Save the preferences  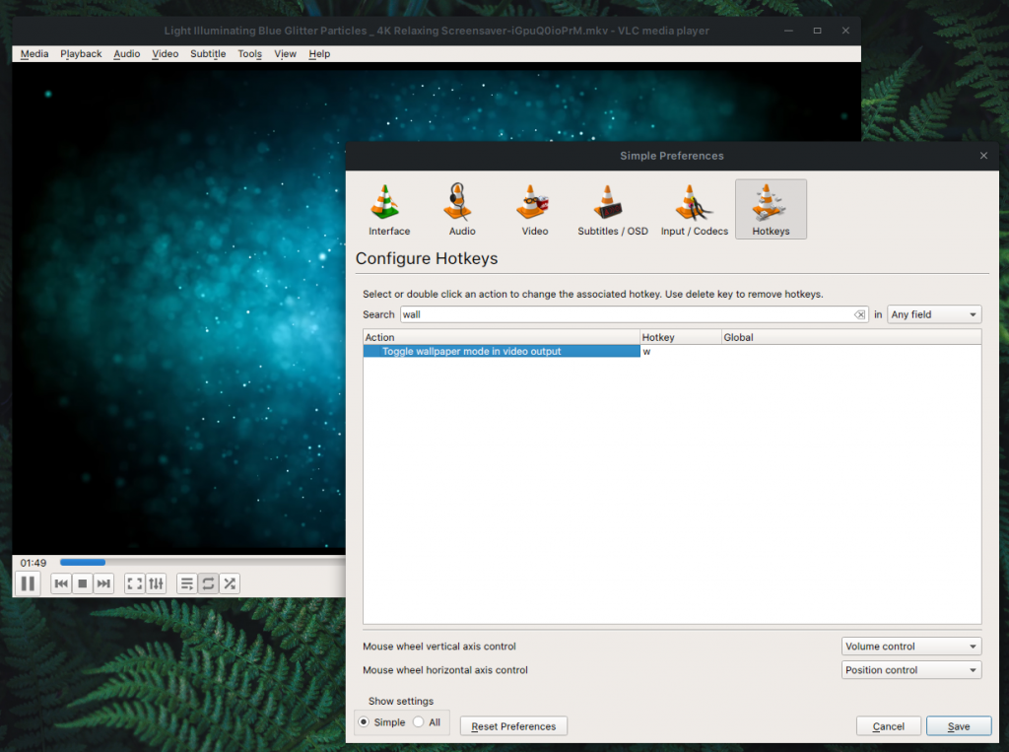[958, 726]
